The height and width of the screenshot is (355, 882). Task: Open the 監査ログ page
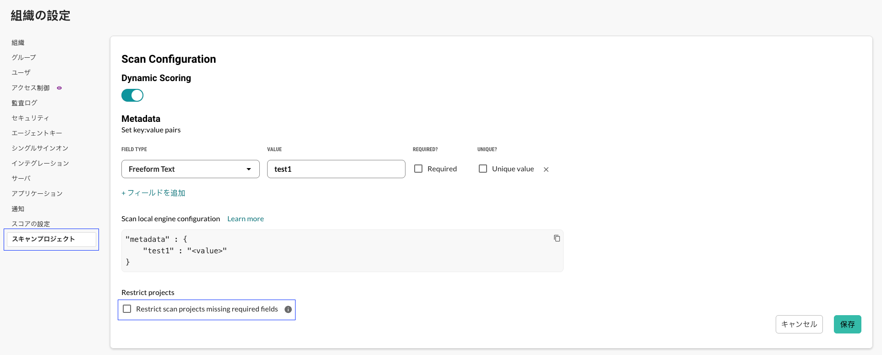24,103
